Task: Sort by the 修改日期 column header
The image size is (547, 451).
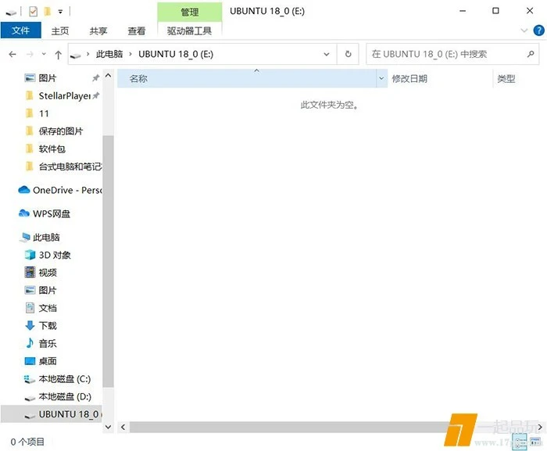Action: [409, 79]
